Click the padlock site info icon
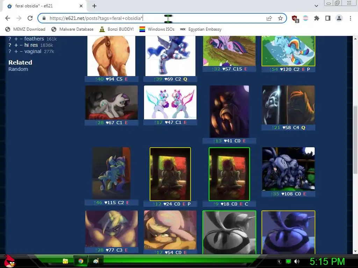The width and height of the screenshot is (358, 268). click(44, 18)
